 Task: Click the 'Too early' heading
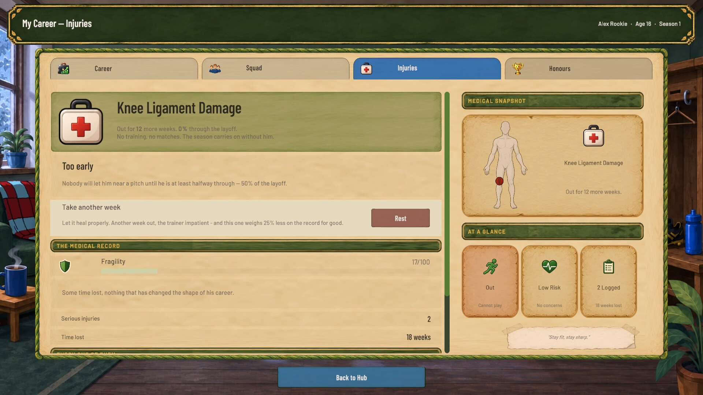pyautogui.click(x=78, y=166)
